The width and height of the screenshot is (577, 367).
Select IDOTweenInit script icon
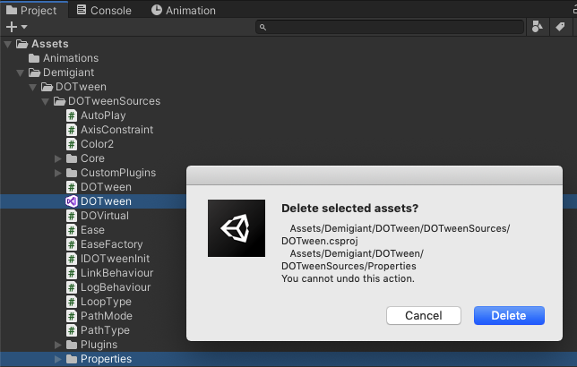pos(72,259)
